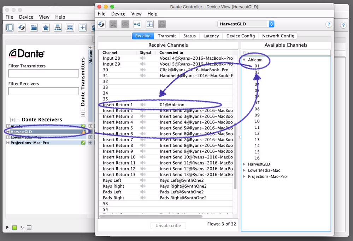Viewport: 353px width, 241px height.
Task: Click the signal speaker icon for Input 29
Action: (143, 64)
